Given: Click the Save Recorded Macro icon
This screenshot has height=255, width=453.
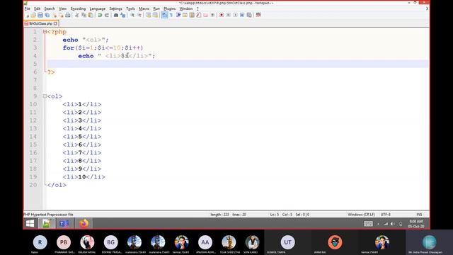Looking at the screenshot, I should (249, 15).
